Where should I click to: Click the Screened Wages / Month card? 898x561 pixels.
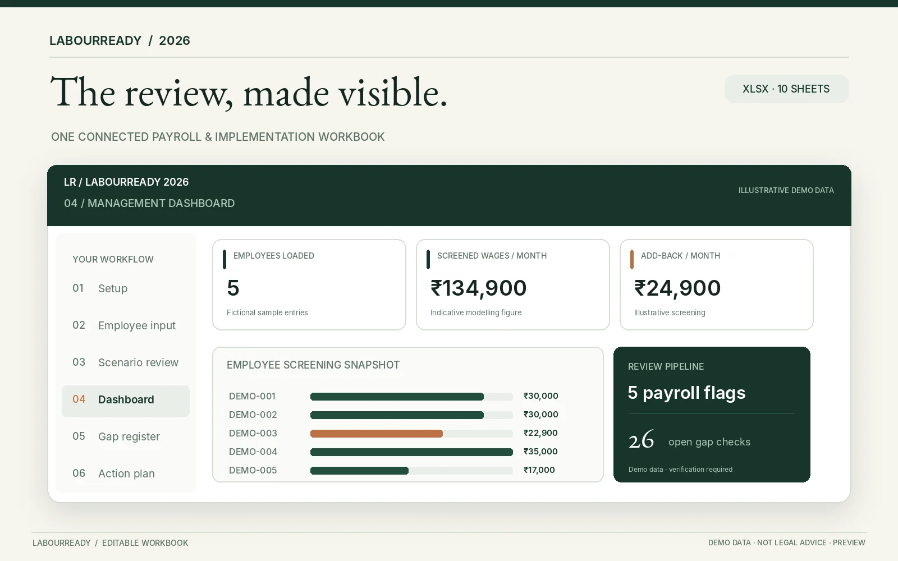tap(513, 285)
